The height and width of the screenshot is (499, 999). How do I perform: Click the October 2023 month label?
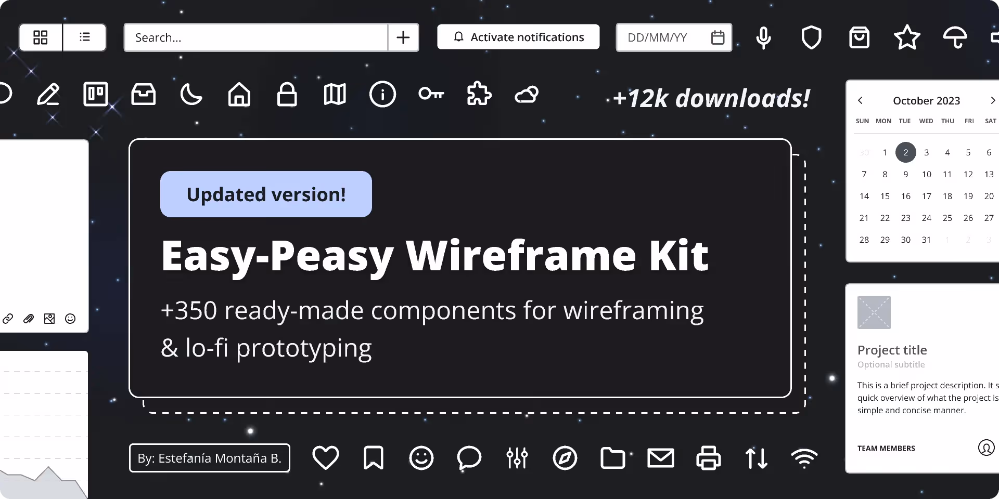coord(927,100)
